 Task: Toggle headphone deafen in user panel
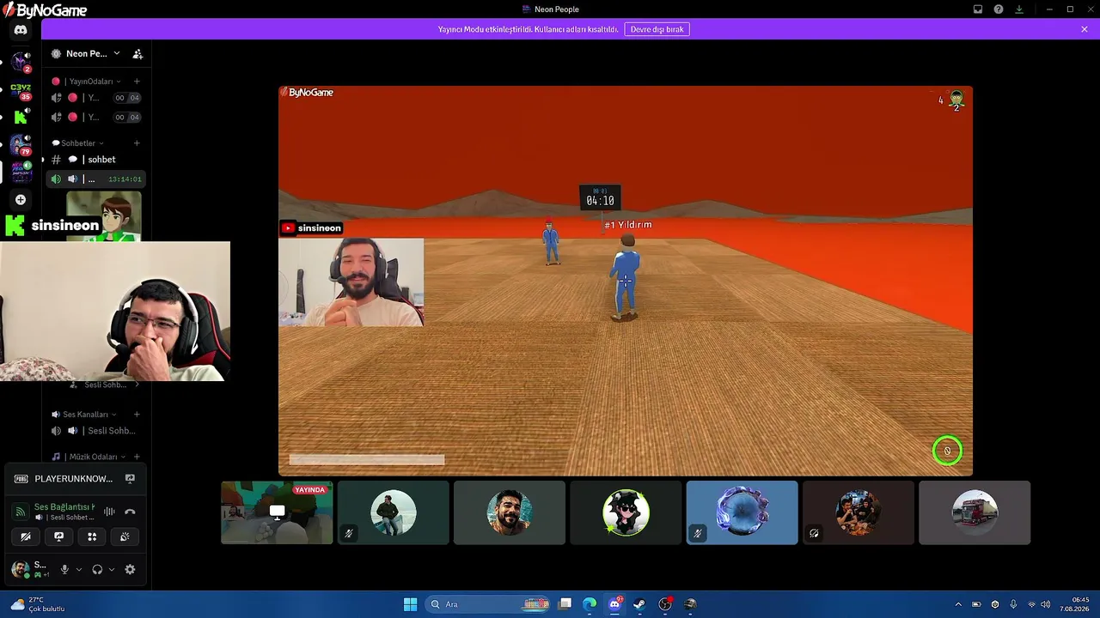tap(97, 569)
